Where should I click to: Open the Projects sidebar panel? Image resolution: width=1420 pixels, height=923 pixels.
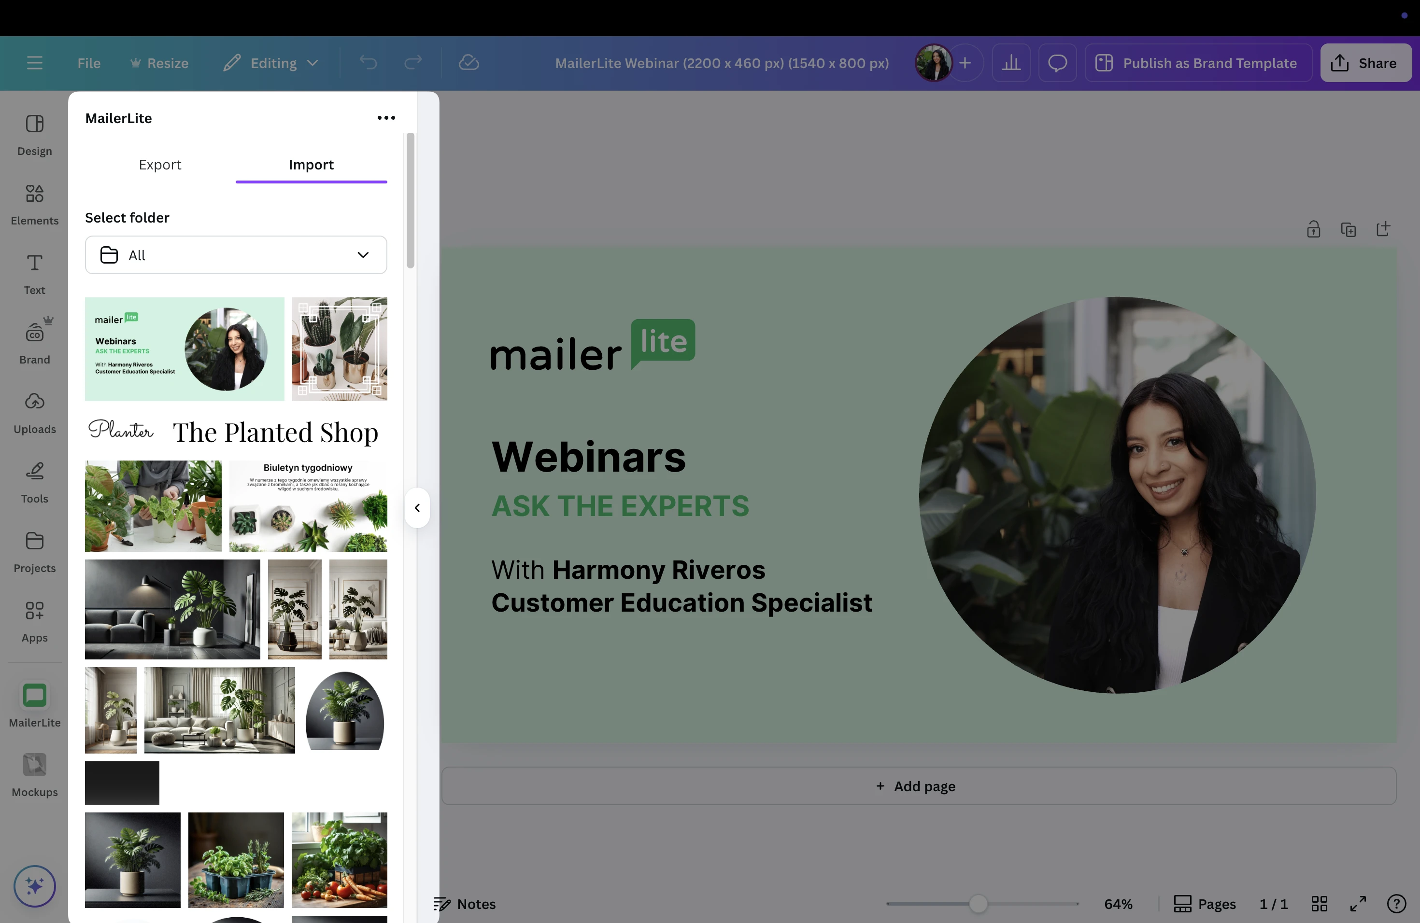35,553
